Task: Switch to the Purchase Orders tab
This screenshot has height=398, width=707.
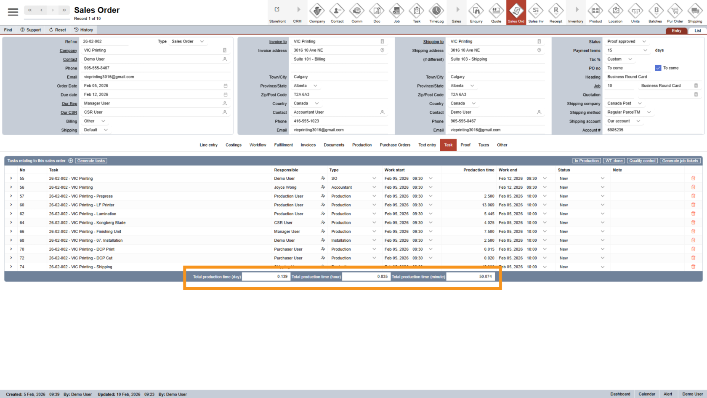Action: [395, 145]
